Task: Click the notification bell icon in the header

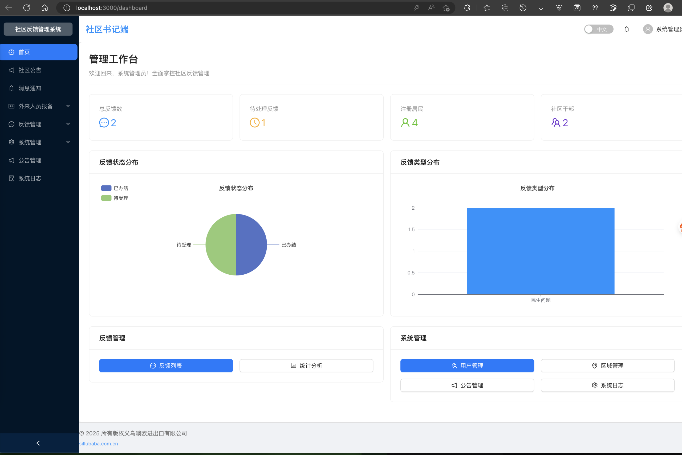Action: click(x=626, y=29)
